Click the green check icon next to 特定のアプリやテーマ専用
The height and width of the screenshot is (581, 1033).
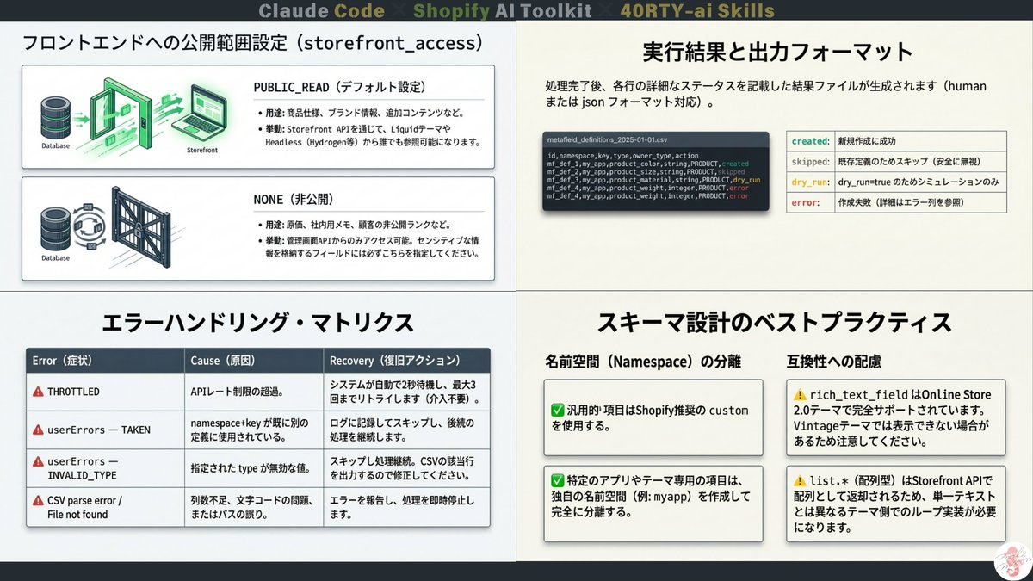[557, 481]
